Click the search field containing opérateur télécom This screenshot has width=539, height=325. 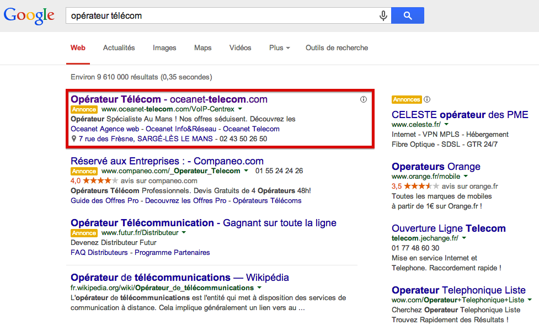point(222,15)
